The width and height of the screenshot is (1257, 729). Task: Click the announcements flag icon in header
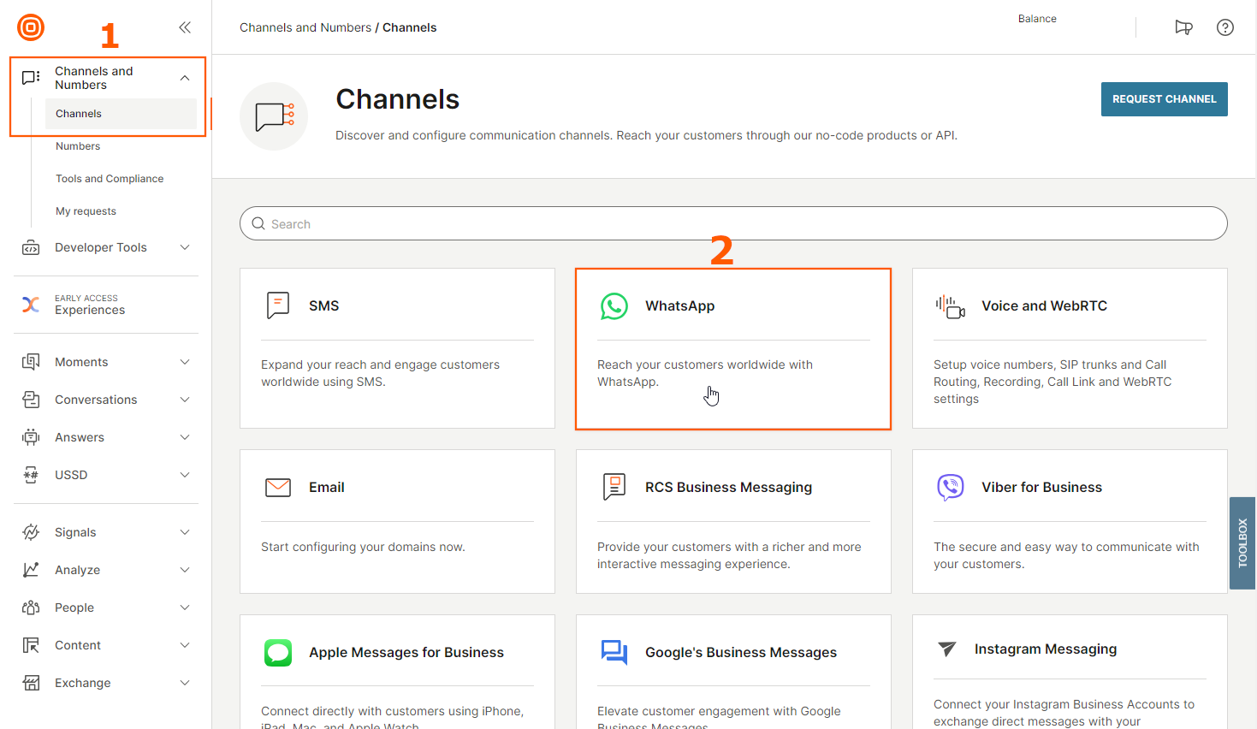pyautogui.click(x=1183, y=27)
